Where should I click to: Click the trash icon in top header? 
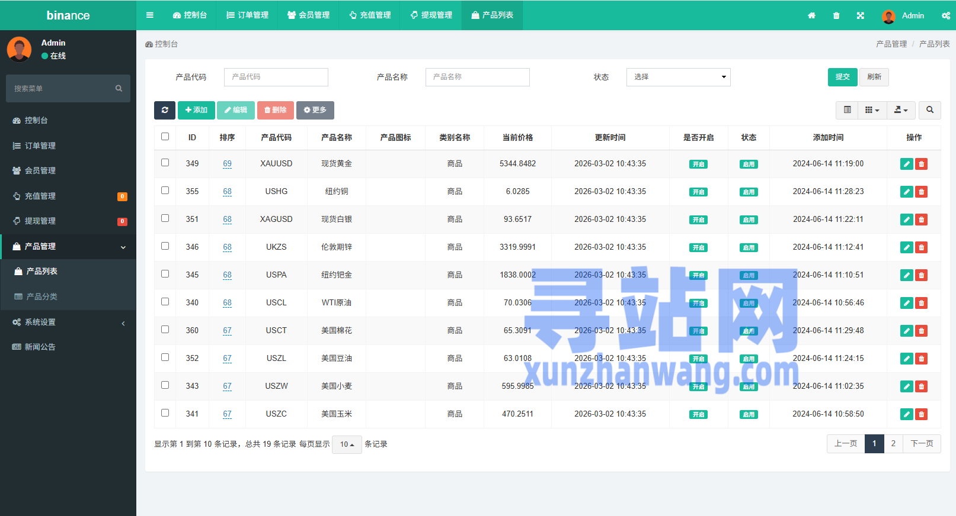(836, 16)
